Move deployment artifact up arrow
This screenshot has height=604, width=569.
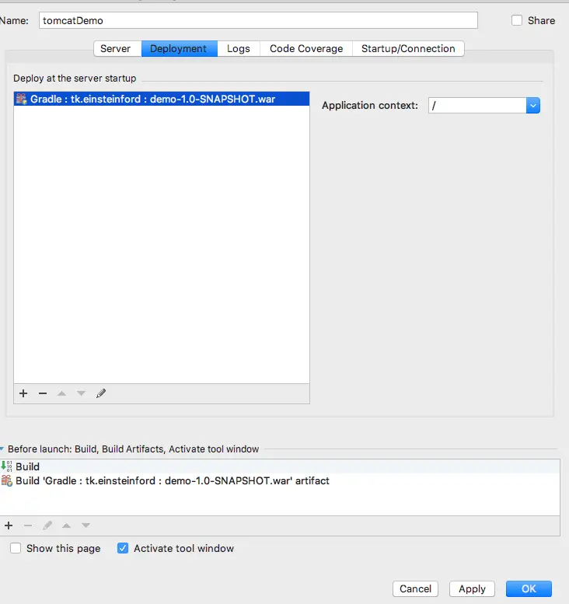[61, 393]
